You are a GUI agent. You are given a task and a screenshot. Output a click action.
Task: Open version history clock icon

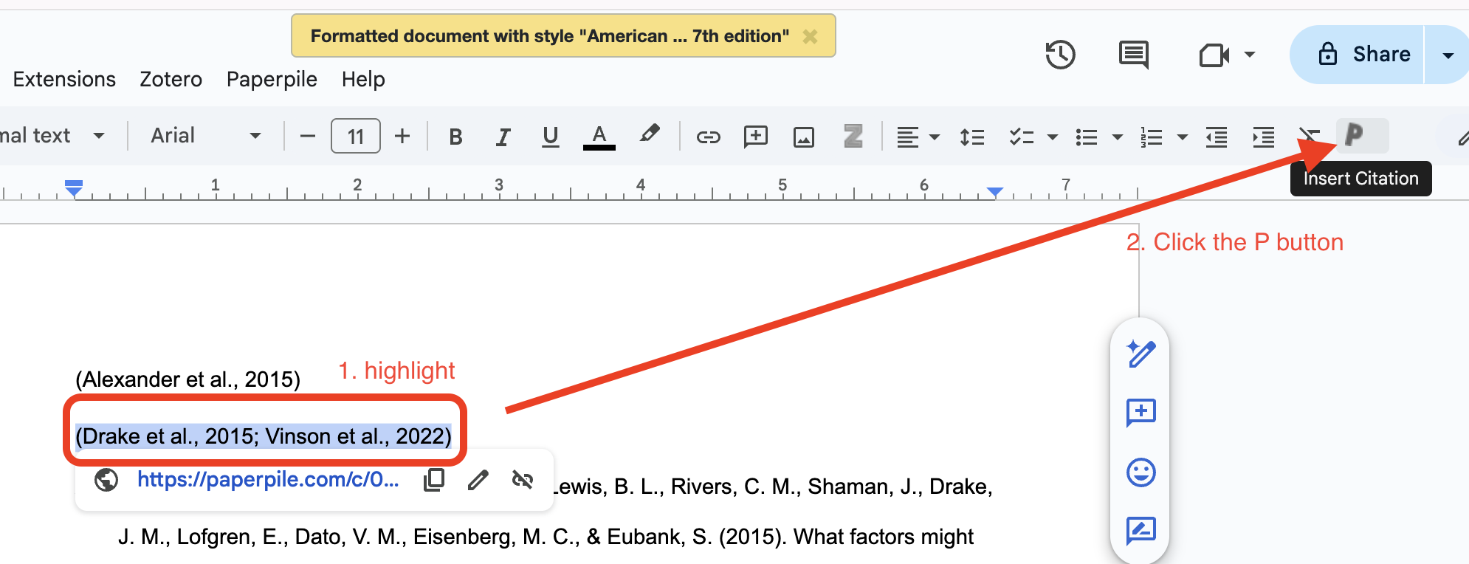(x=1060, y=55)
